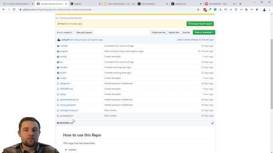Expand the Clone or download dropdown
Viewport: 273px width, 153px height.
(x=204, y=32)
